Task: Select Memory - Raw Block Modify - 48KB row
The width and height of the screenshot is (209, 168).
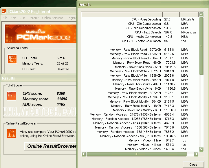Action: tap(140, 106)
